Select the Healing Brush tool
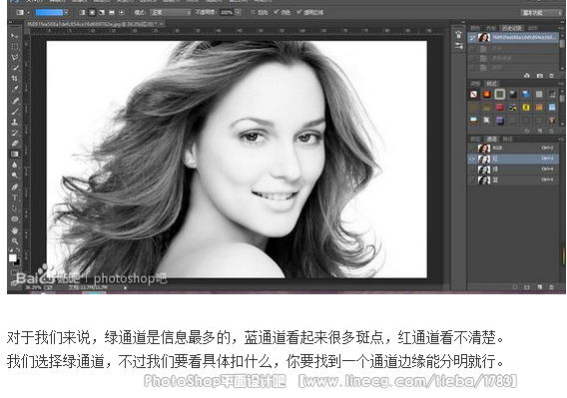 coord(14,101)
